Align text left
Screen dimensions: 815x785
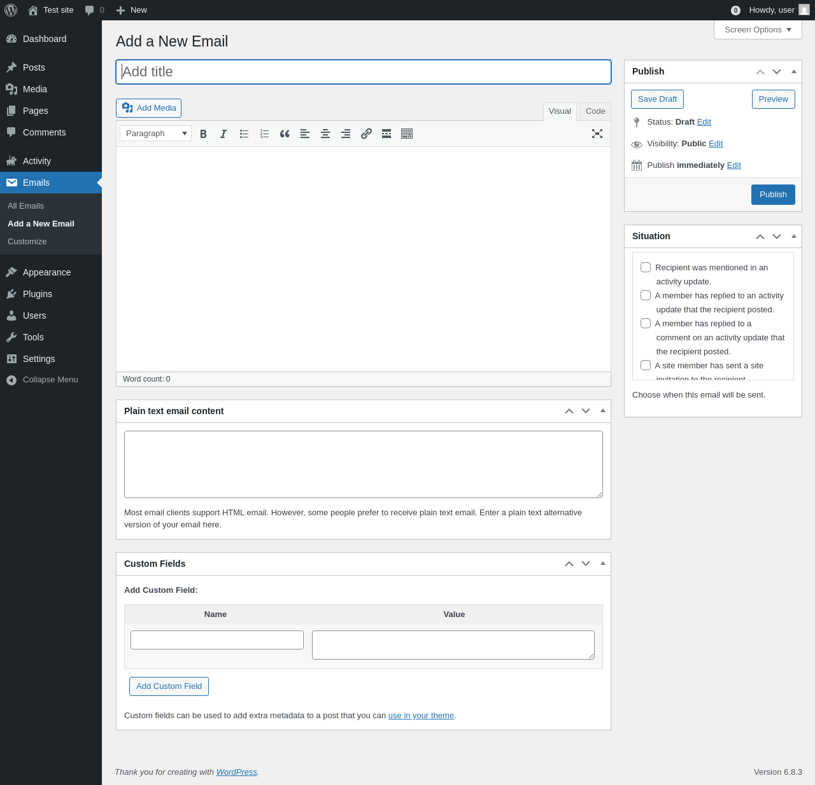[305, 134]
